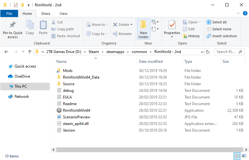249x160 pixels.
Task: Collapse the ribbon with the chevron
Action: coord(238,13)
